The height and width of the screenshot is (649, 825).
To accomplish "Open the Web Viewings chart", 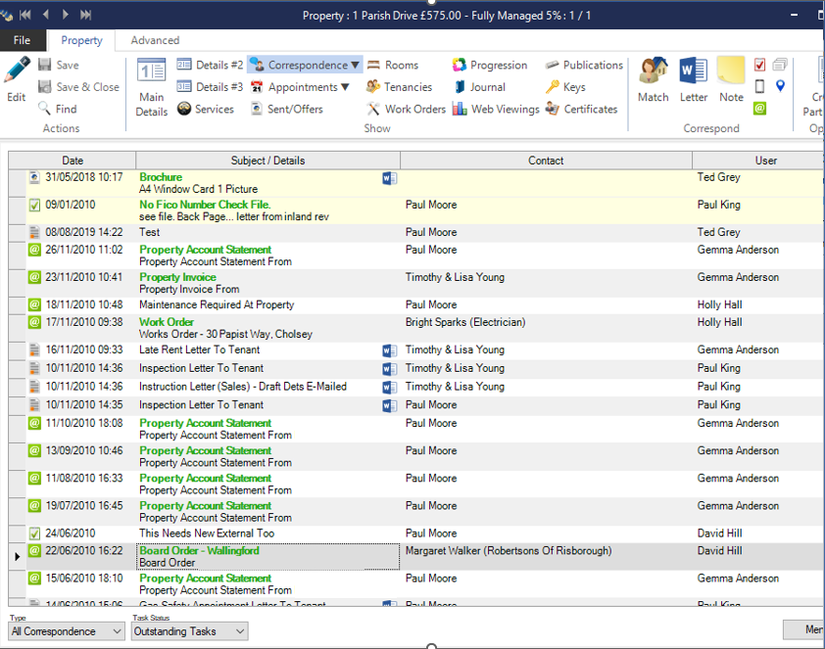I will click(x=496, y=109).
